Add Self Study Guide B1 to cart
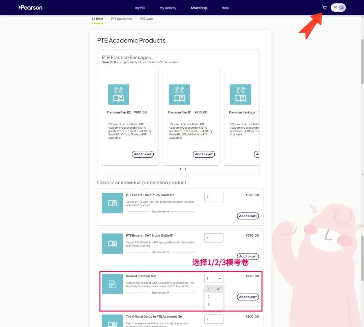 point(248,256)
